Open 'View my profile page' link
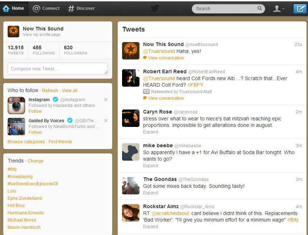This screenshot has height=235, width=308. pyautogui.click(x=41, y=35)
